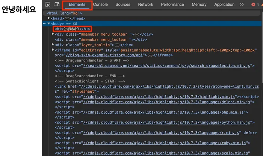Screen dimensions: 263x156
Task: Open languages/r.min.js link
Action: [161, 133]
